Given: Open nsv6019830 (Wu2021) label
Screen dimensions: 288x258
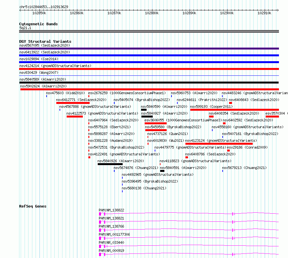Looking at the screenshot, I should click(x=166, y=140).
